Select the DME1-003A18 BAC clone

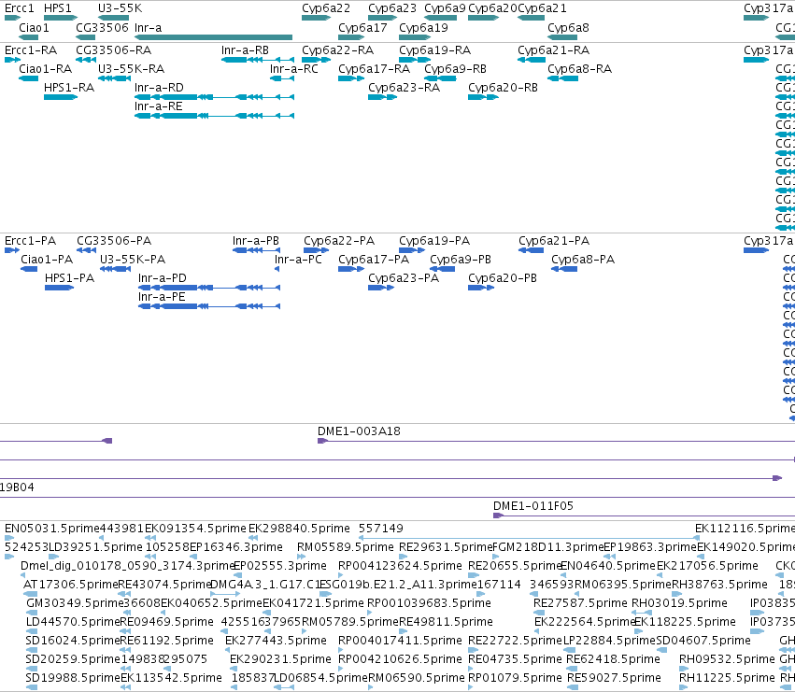[556, 441]
